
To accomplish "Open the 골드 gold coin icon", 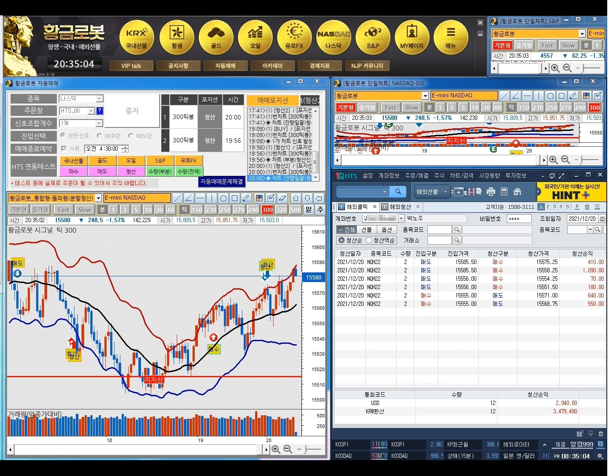I will click(216, 37).
